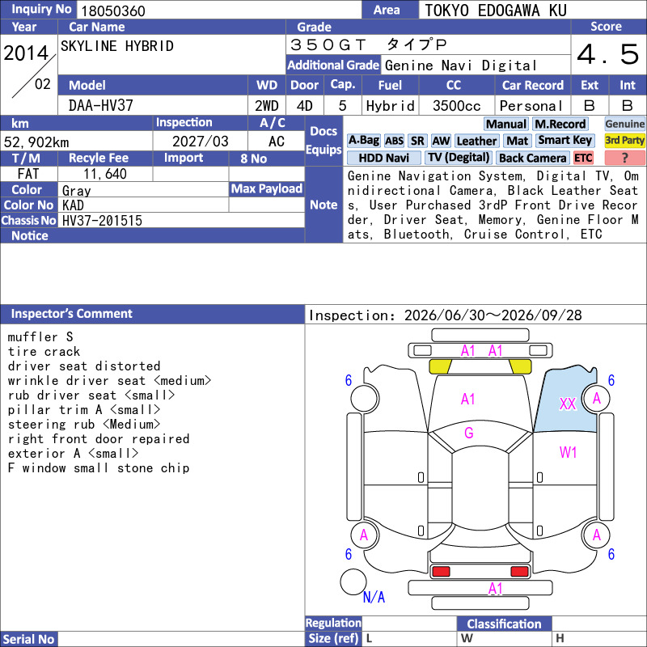Click inquiry number 18050360
Image resolution: width=647 pixels, height=647 pixels.
(113, 11)
